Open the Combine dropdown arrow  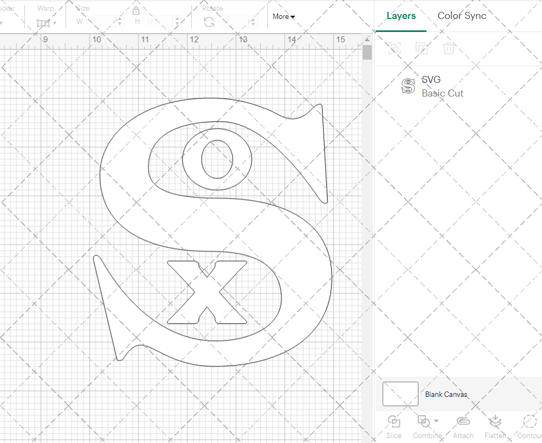(436, 421)
